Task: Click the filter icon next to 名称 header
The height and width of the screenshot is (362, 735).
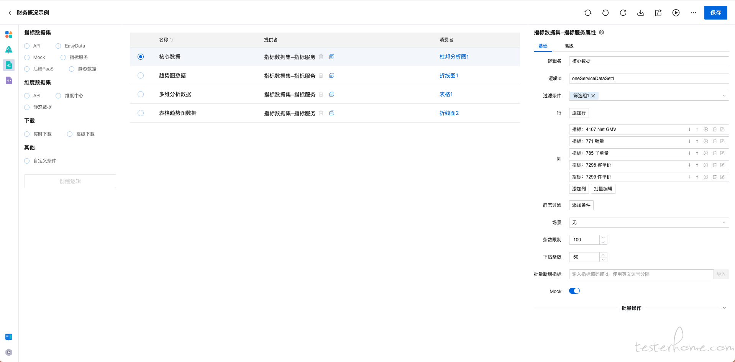Action: tap(172, 40)
